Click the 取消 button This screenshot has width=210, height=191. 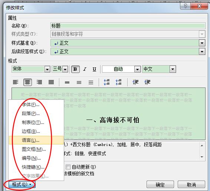coord(191,185)
